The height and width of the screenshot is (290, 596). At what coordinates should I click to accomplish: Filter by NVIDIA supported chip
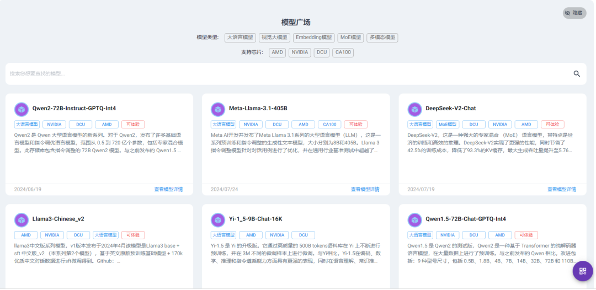click(300, 53)
